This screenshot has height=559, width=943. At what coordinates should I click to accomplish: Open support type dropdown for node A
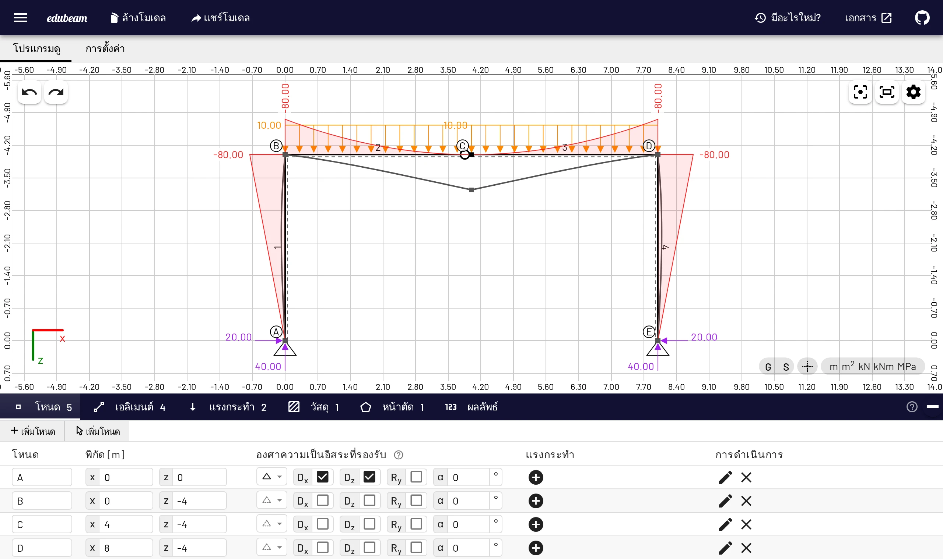click(271, 477)
